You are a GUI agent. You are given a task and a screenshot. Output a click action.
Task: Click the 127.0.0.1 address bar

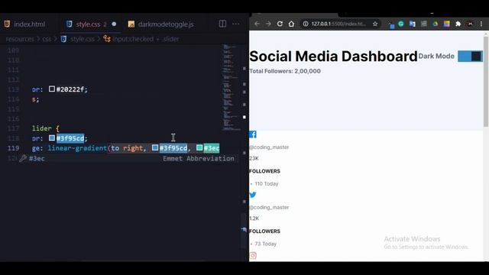pyautogui.click(x=338, y=24)
